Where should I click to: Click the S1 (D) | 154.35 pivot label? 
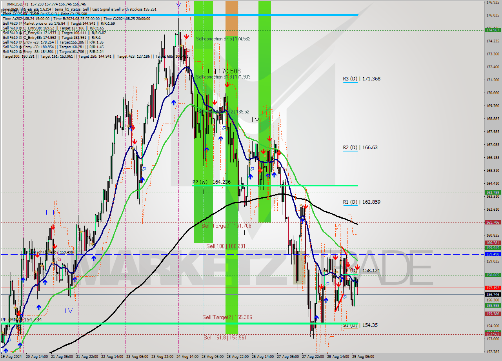pyautogui.click(x=360, y=325)
